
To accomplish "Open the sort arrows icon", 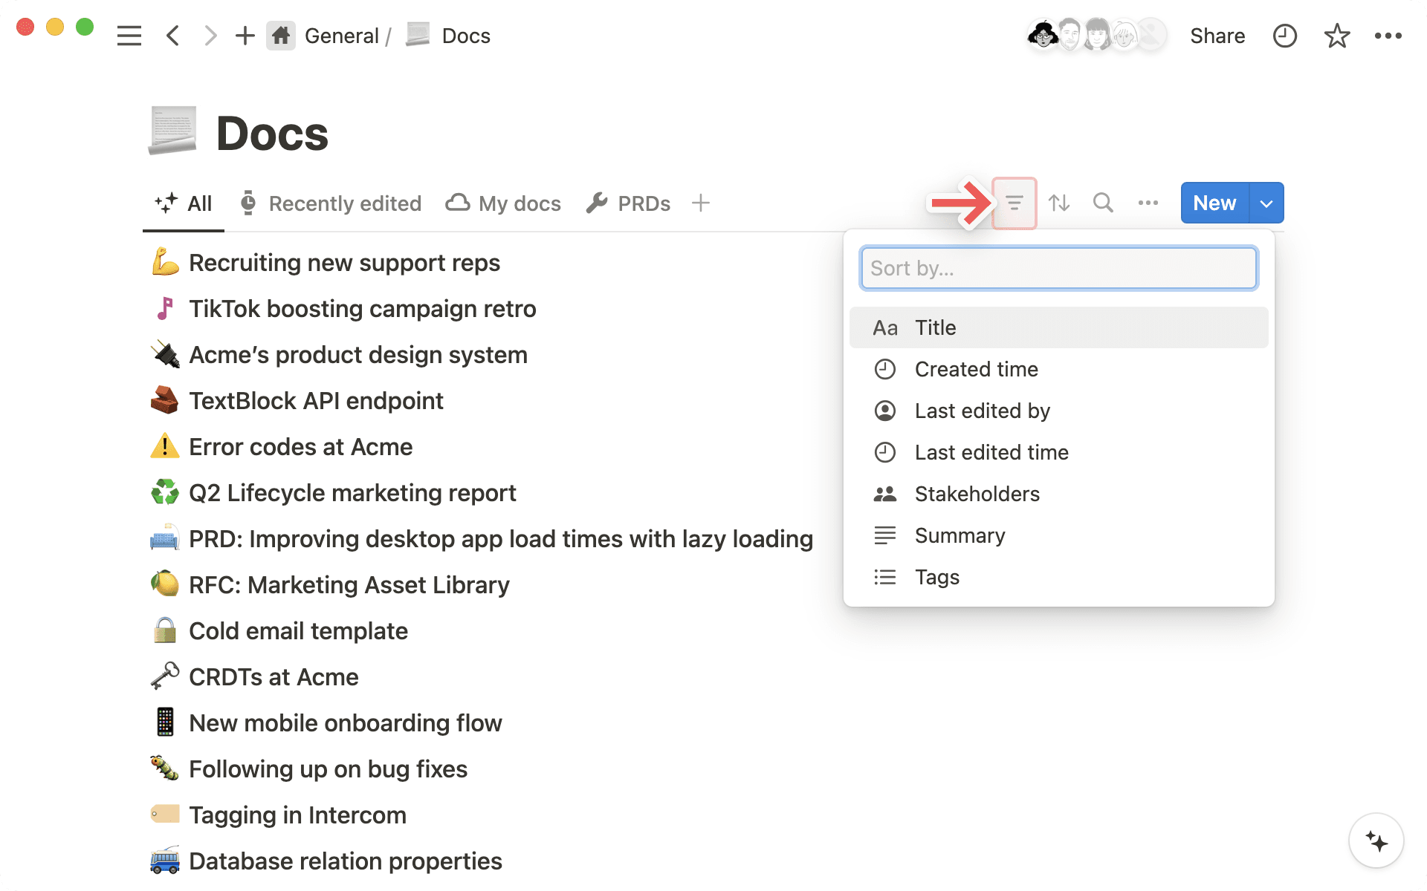I will tap(1058, 203).
